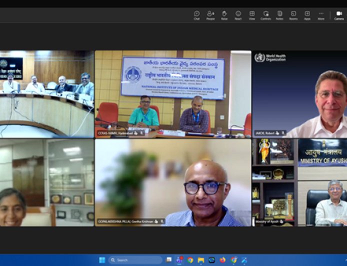Select the conference room curved table tile

pyautogui.click(x=46, y=94)
